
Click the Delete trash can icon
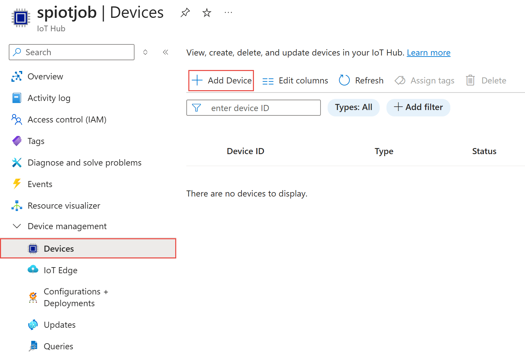click(470, 80)
